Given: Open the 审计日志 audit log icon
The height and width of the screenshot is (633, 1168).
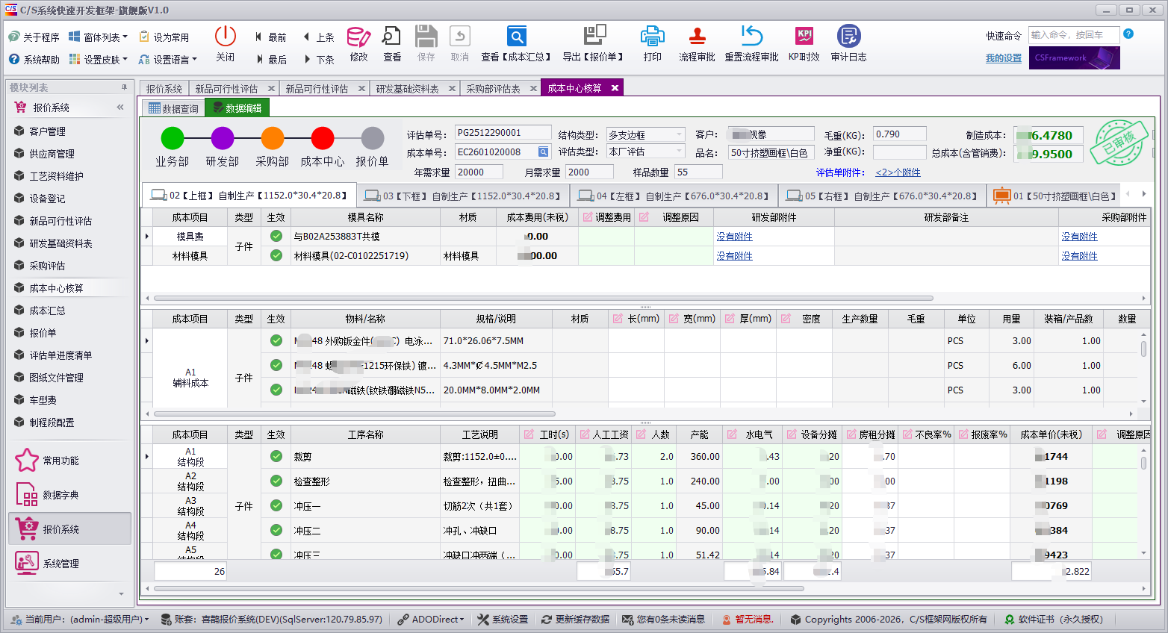Looking at the screenshot, I should [x=849, y=37].
